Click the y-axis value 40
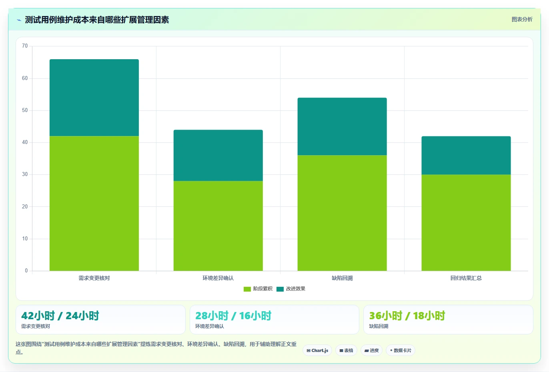549x372 pixels. (x=25, y=142)
